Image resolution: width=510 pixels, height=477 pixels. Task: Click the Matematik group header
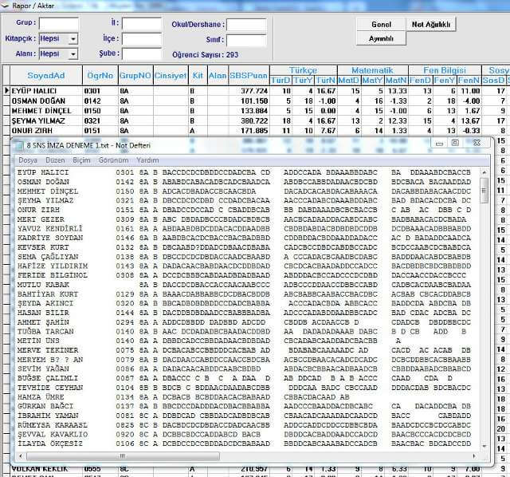(372, 70)
